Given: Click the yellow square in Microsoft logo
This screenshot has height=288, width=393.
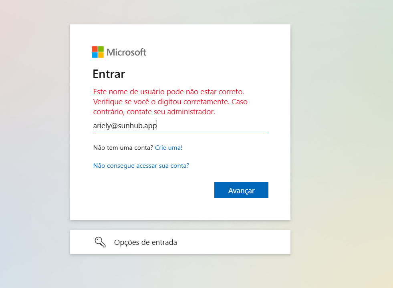Looking at the screenshot, I should pyautogui.click(x=101, y=55).
